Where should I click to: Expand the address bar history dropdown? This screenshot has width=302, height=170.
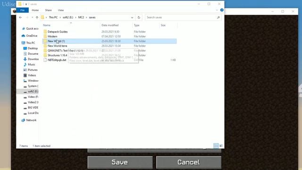click(x=132, y=17)
